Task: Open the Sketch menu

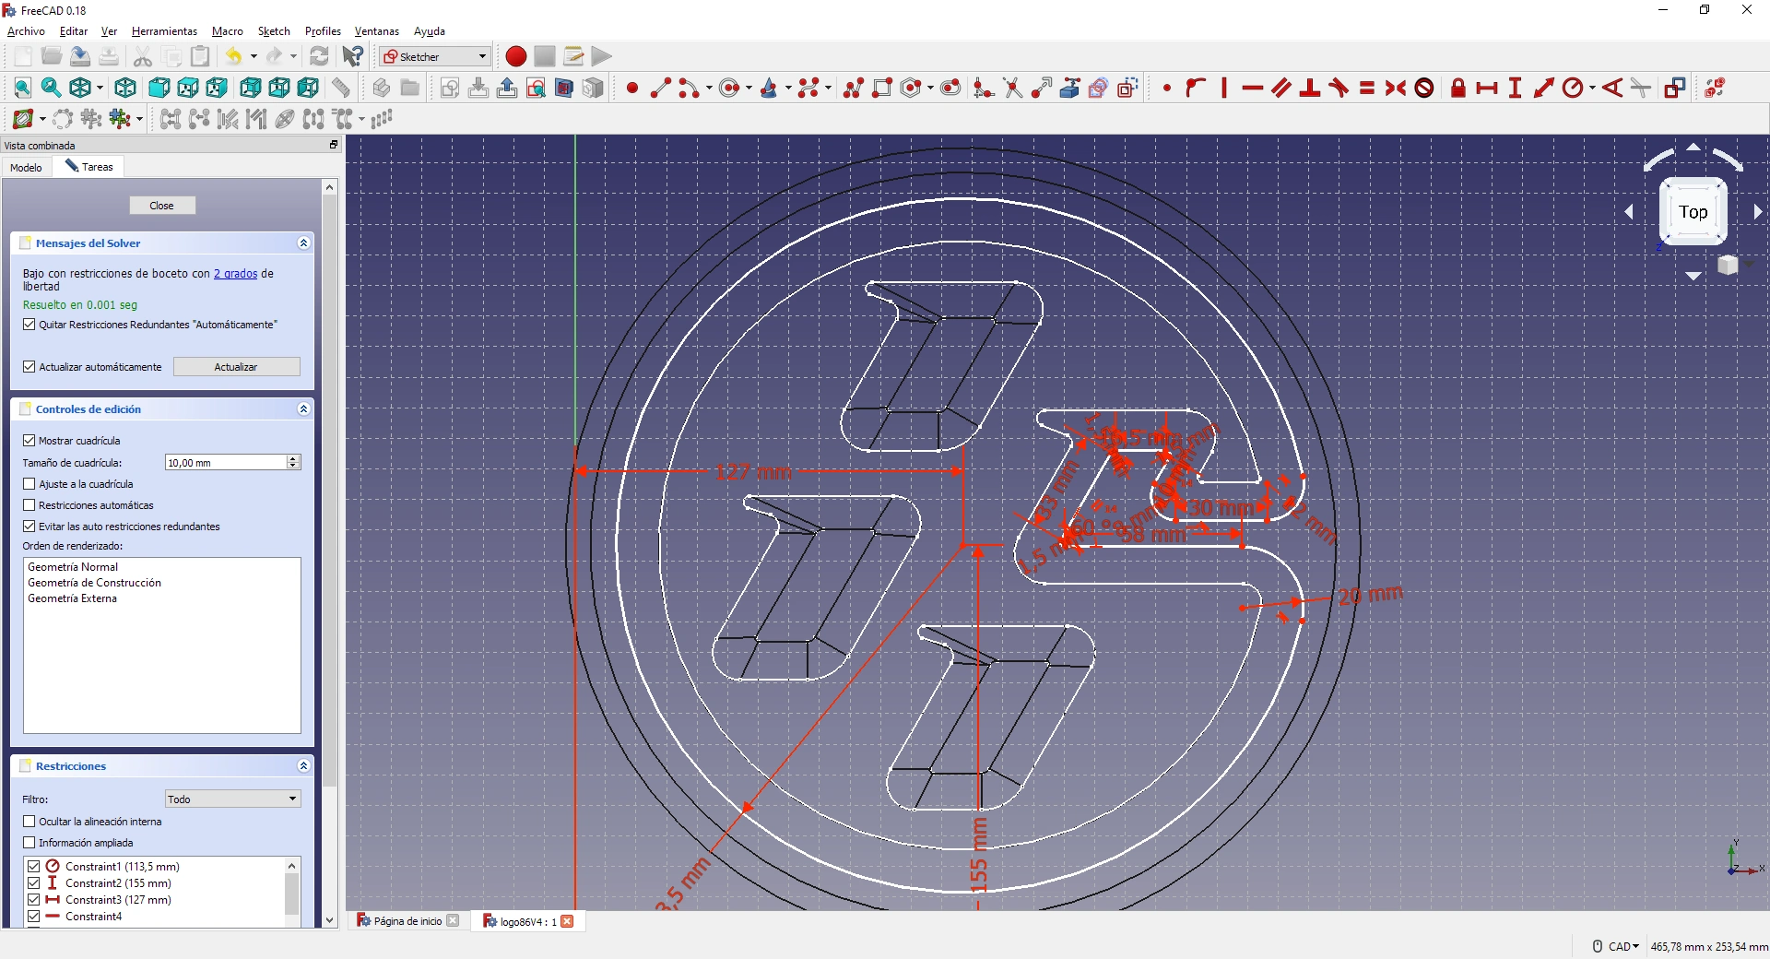Action: 274,31
